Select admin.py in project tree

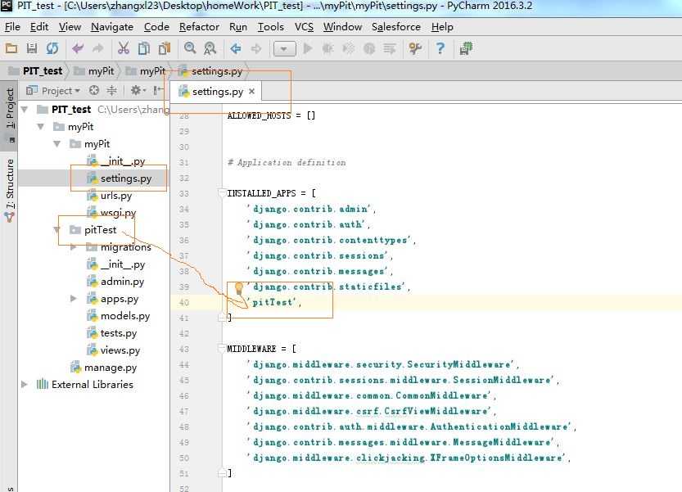coord(122,282)
